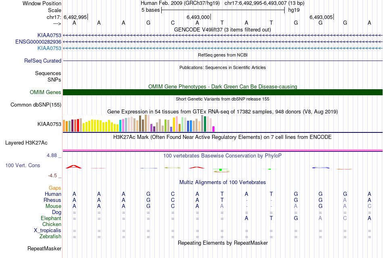Click the RefSeq Curated label
Image resolution: width=383 pixels, height=258 pixels.
tap(43, 61)
